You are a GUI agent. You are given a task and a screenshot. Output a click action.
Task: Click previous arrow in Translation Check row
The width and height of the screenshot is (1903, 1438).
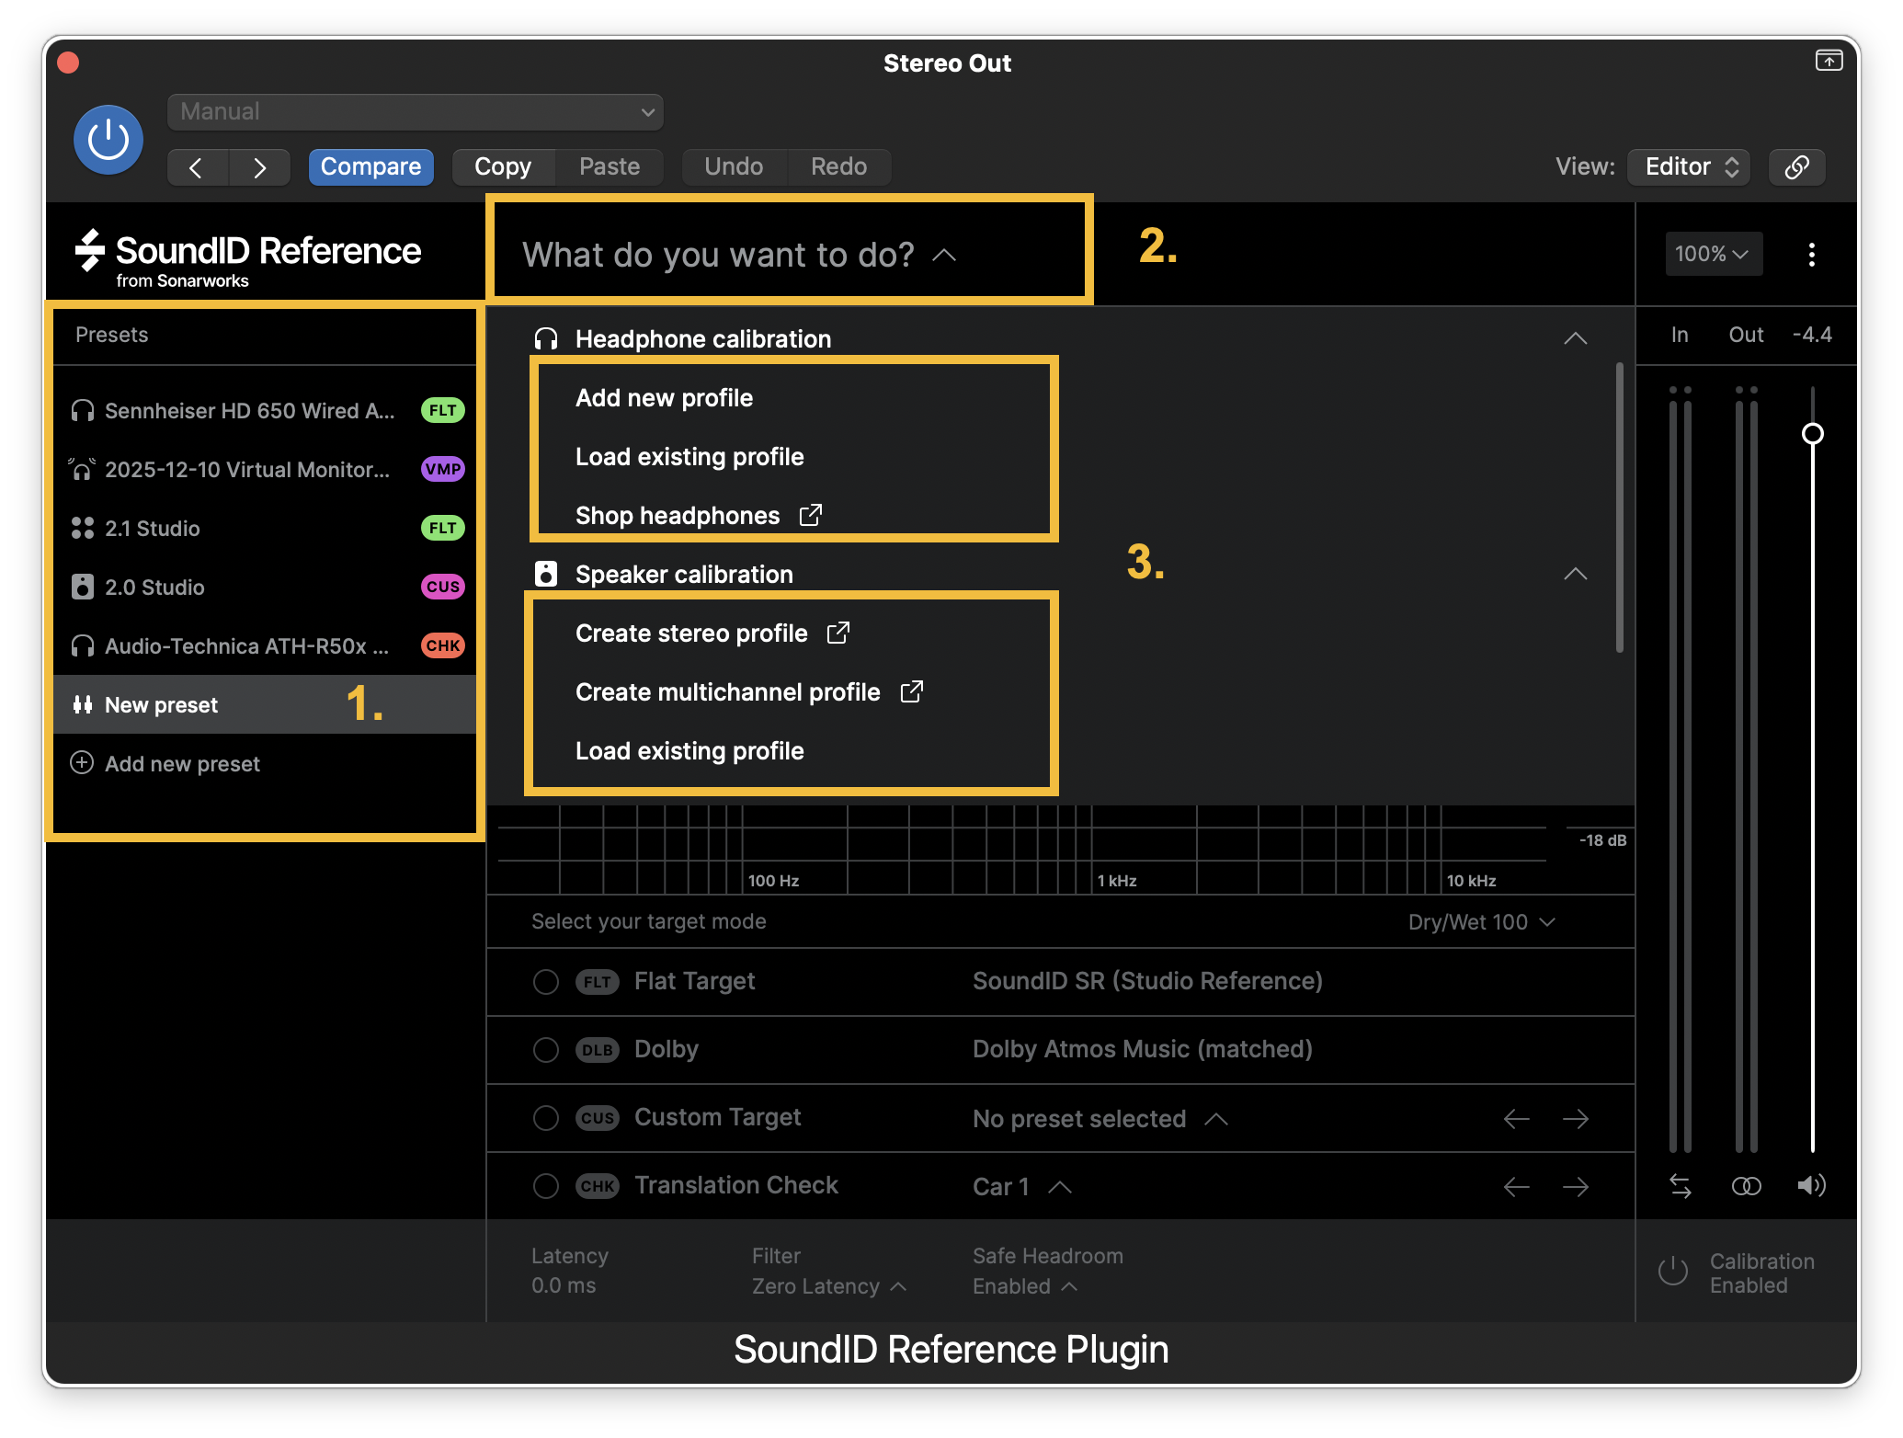coord(1517,1187)
